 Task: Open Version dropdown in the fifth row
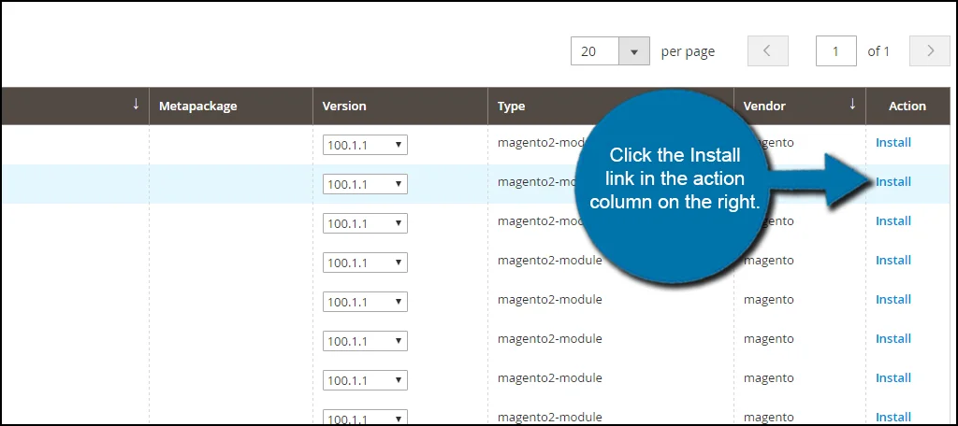coord(365,302)
